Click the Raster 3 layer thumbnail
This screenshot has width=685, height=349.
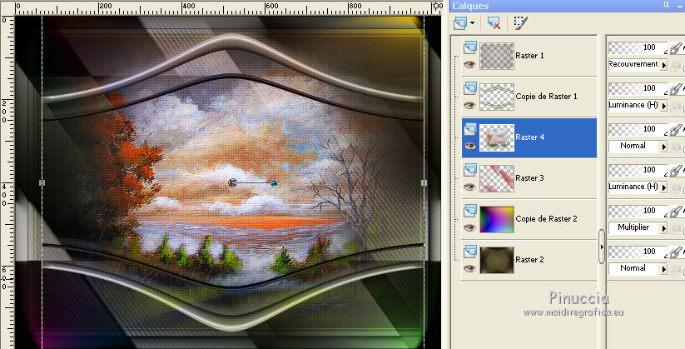[497, 178]
